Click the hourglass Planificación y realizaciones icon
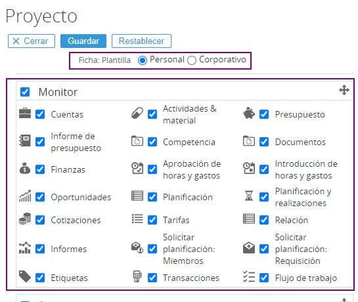 [249, 196]
